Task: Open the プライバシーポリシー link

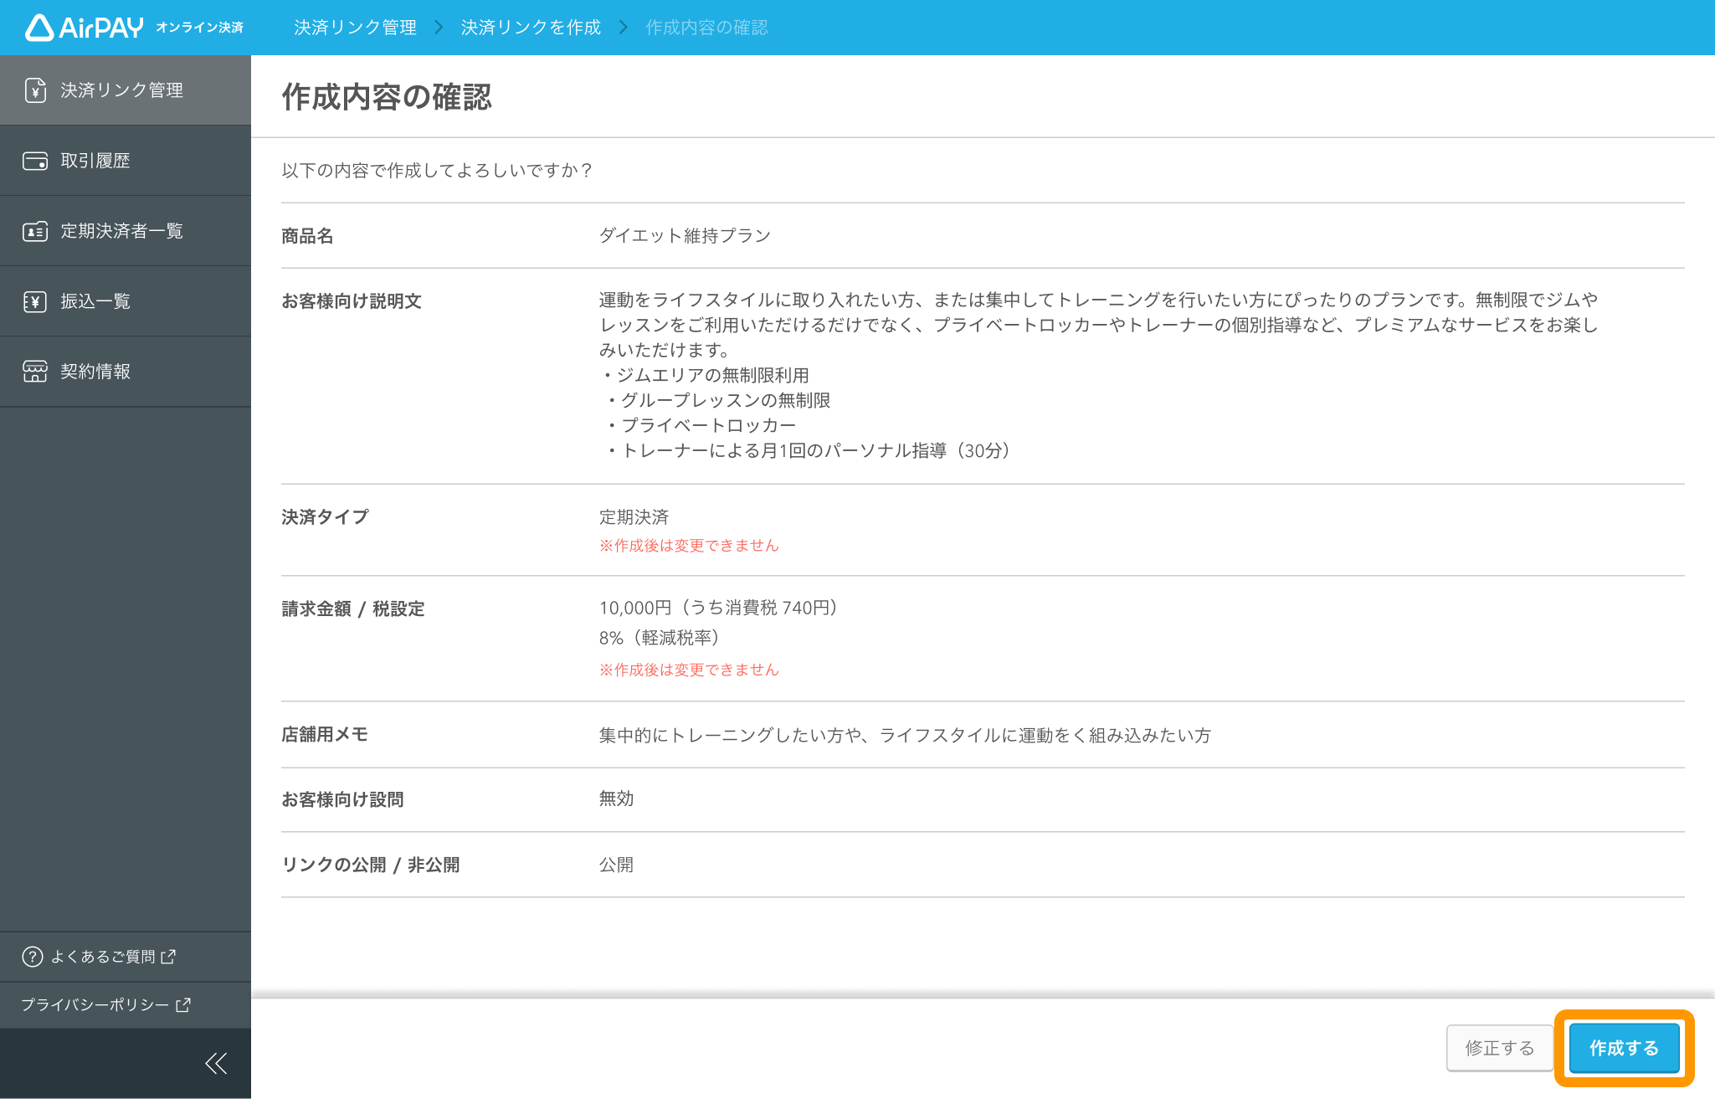Action: (94, 1004)
